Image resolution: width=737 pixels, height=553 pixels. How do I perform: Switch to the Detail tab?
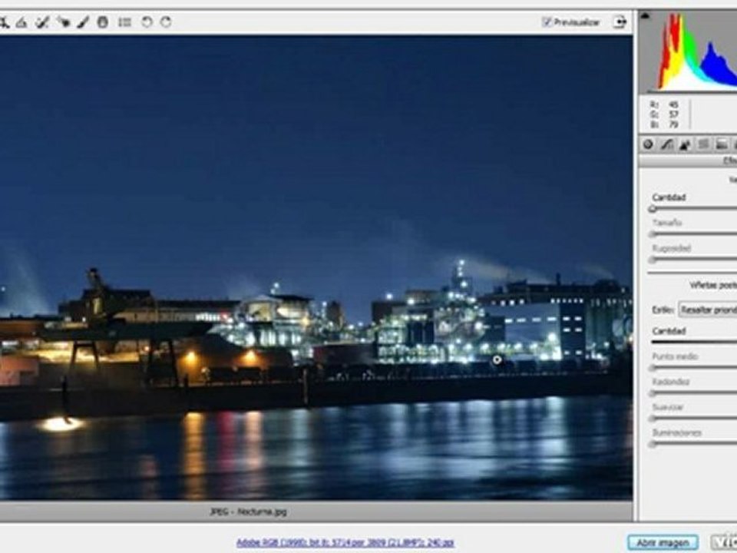tap(685, 144)
